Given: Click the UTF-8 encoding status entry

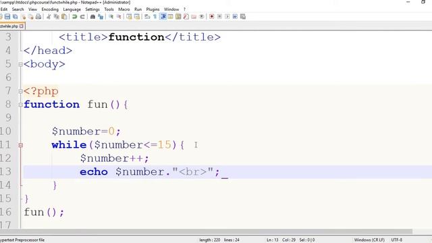Looking at the screenshot, I should (397, 240).
